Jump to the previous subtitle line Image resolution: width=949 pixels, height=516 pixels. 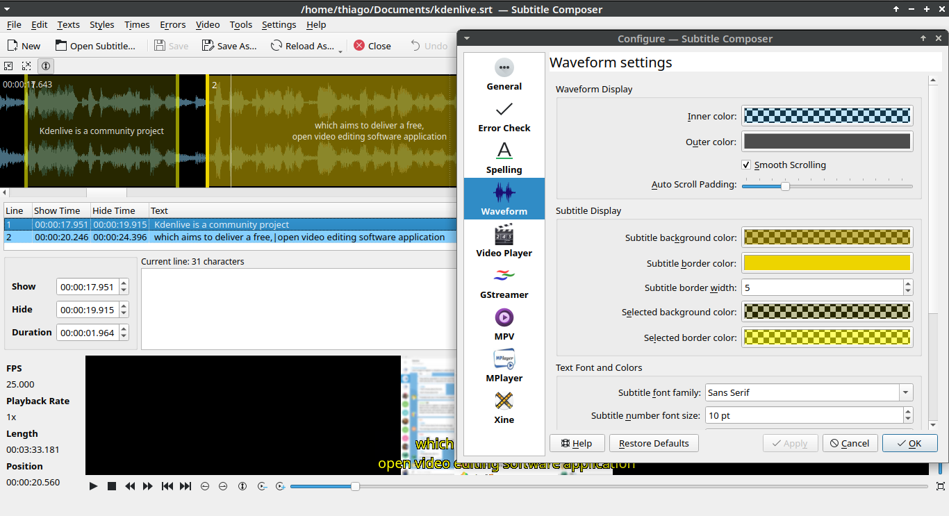click(x=167, y=486)
